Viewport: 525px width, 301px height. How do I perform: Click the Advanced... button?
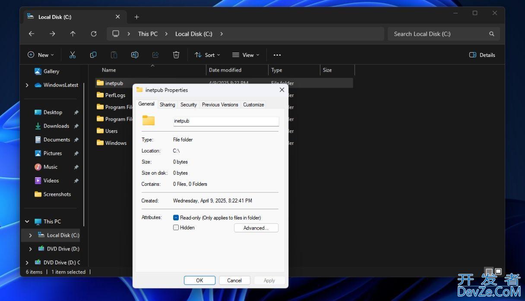[256, 228]
